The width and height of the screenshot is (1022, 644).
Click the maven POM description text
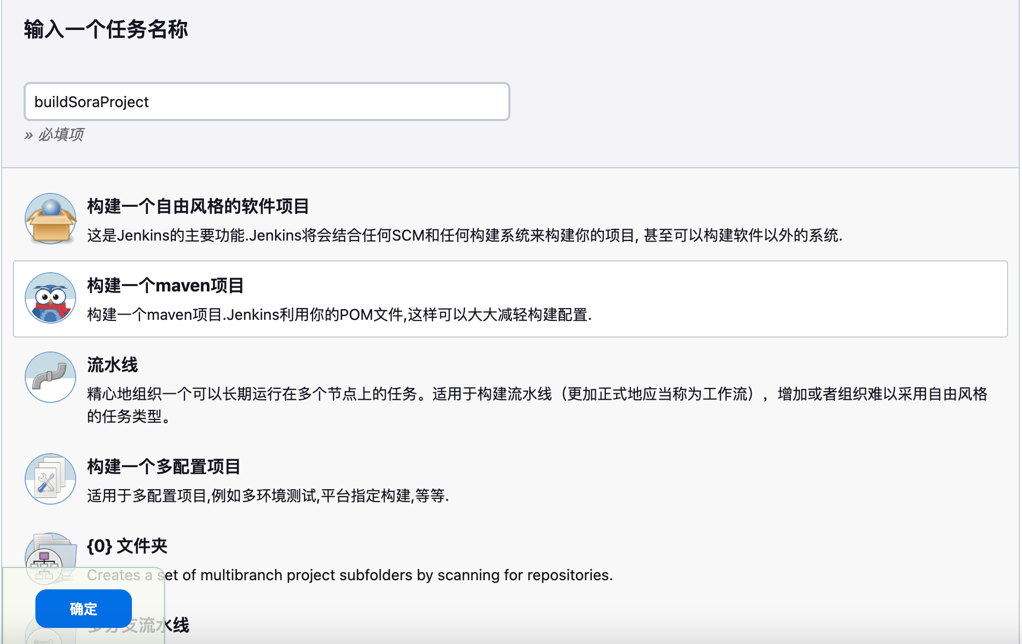pos(339,314)
